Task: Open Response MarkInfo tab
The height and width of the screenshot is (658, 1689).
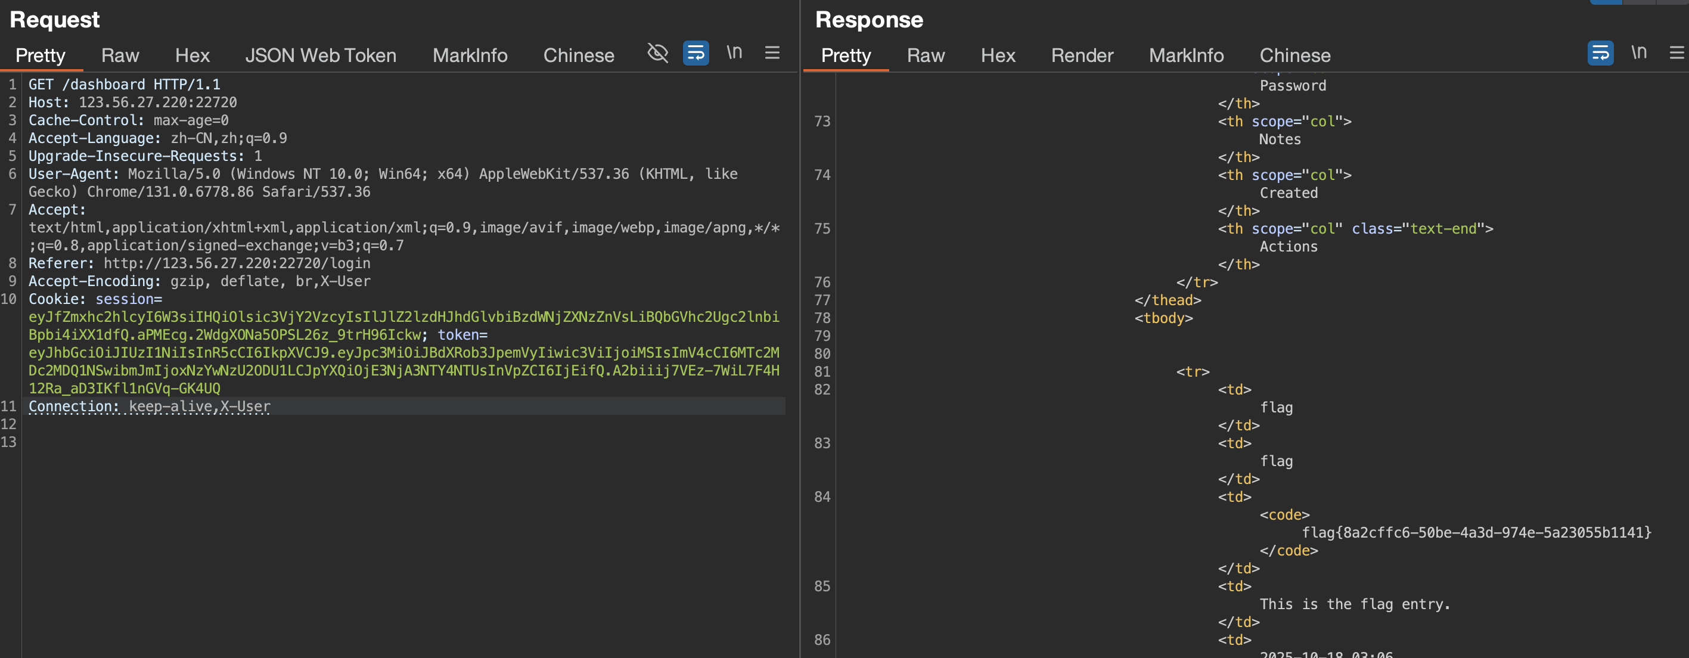Action: tap(1185, 56)
